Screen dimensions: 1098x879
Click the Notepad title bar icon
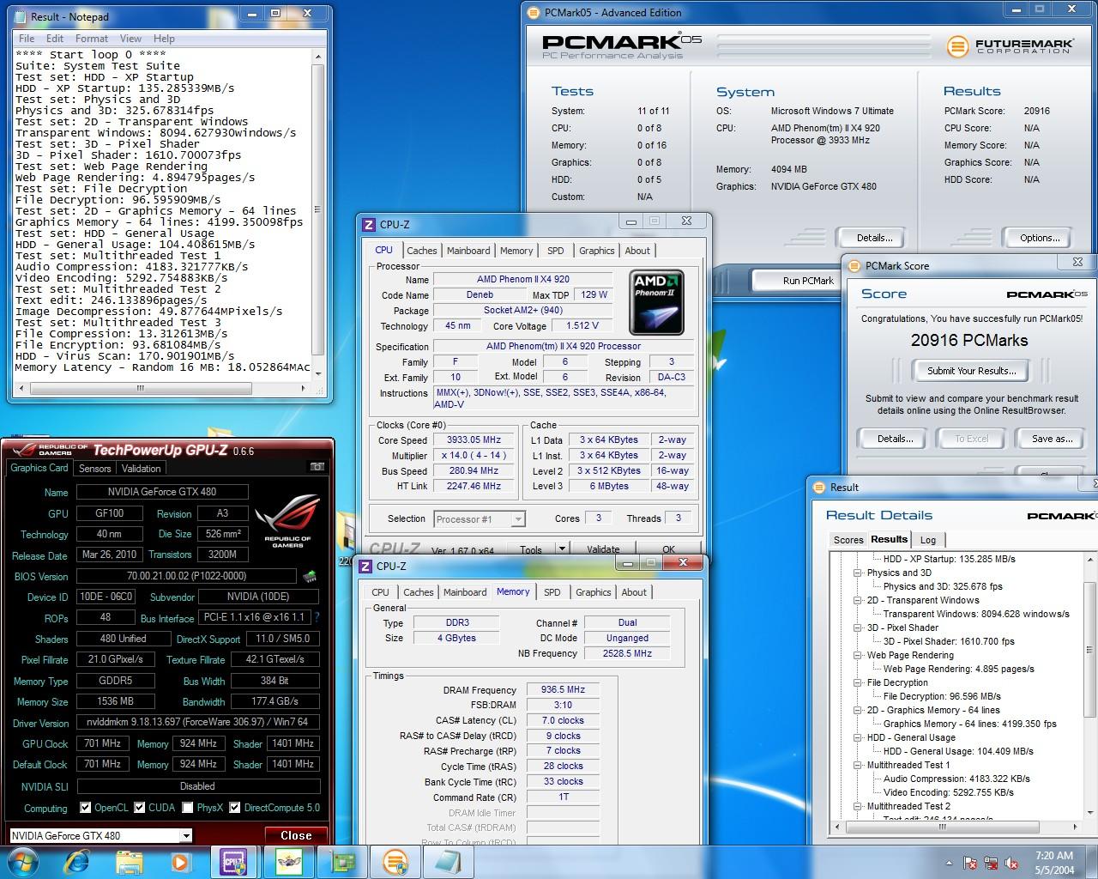pos(21,16)
